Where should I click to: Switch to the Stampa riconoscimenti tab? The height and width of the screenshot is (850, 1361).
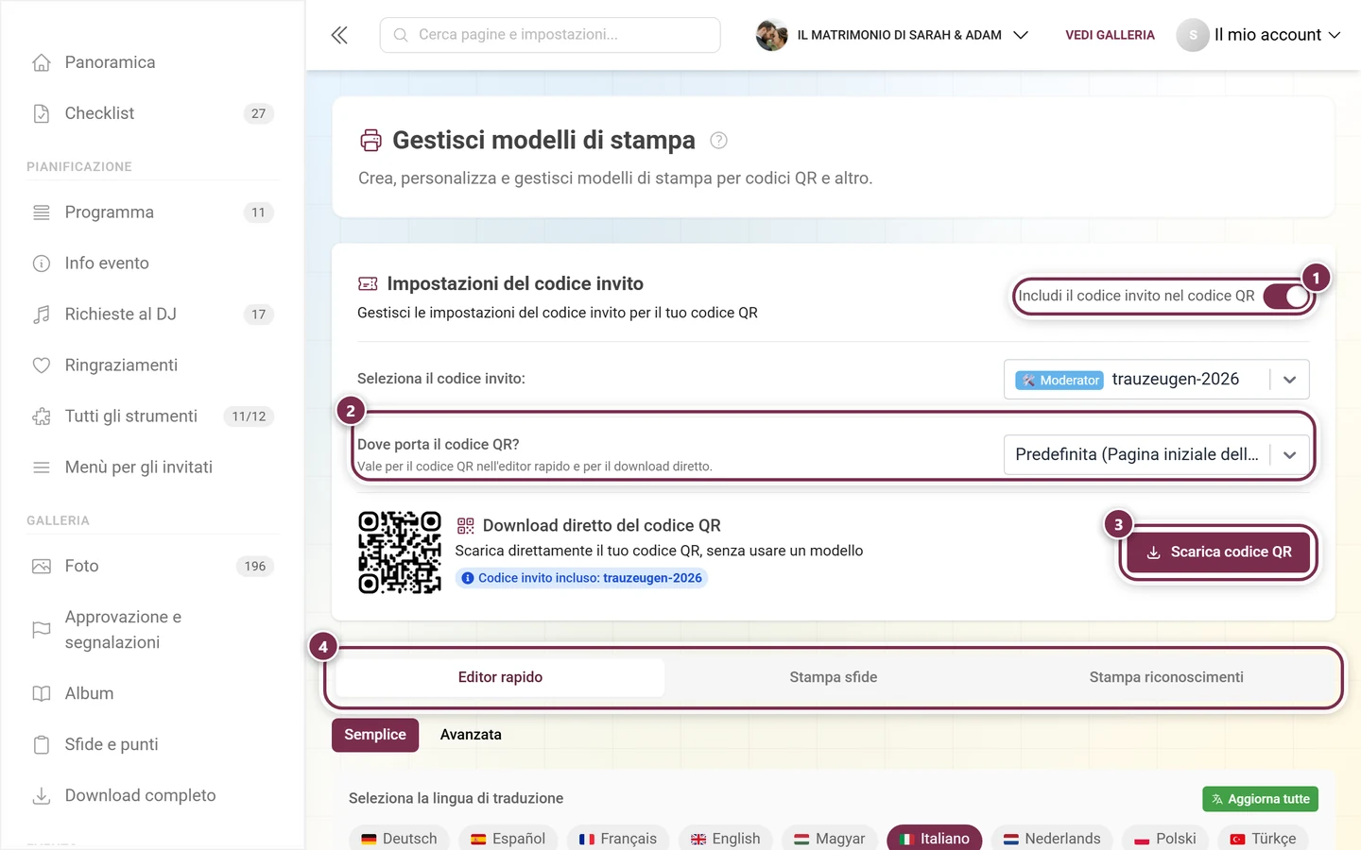point(1166,677)
